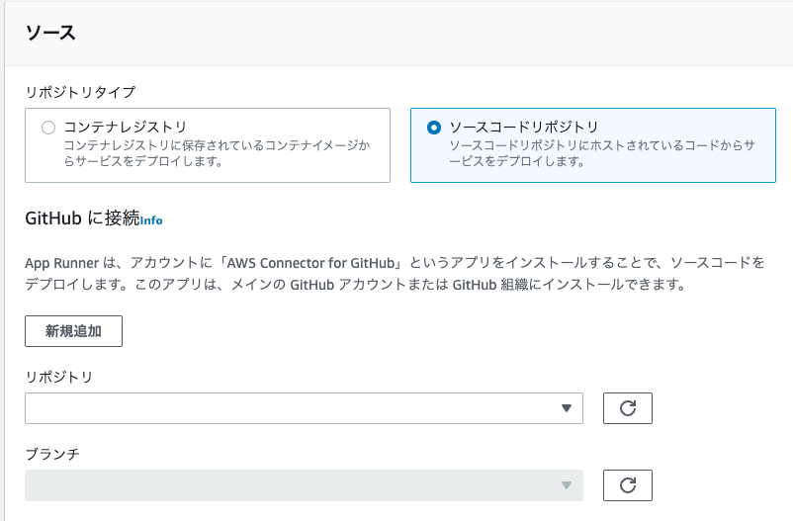
Task: Click the リポジトリ dropdown arrow
Action: coord(567,408)
